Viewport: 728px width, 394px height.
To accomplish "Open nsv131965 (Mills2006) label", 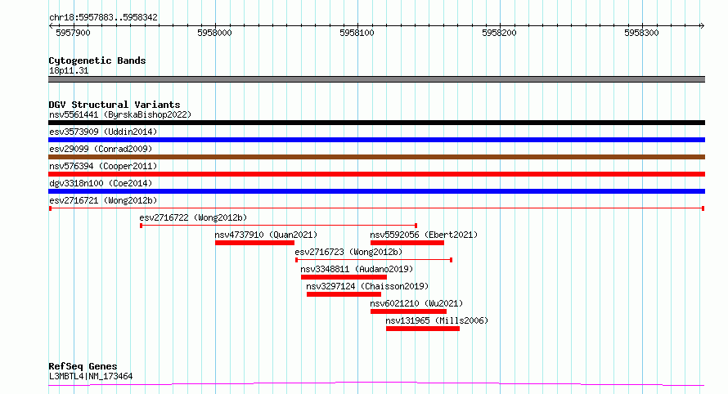I will pyautogui.click(x=437, y=320).
